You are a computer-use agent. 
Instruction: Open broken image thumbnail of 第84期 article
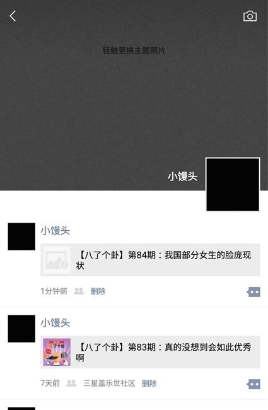pyautogui.click(x=57, y=260)
